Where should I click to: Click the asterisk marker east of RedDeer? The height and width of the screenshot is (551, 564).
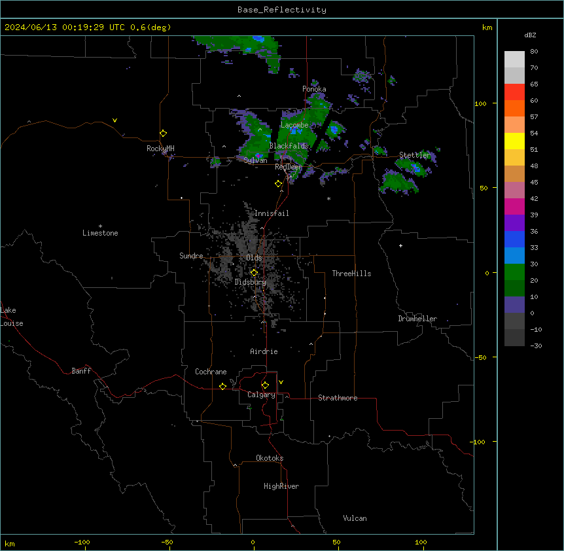(x=328, y=198)
